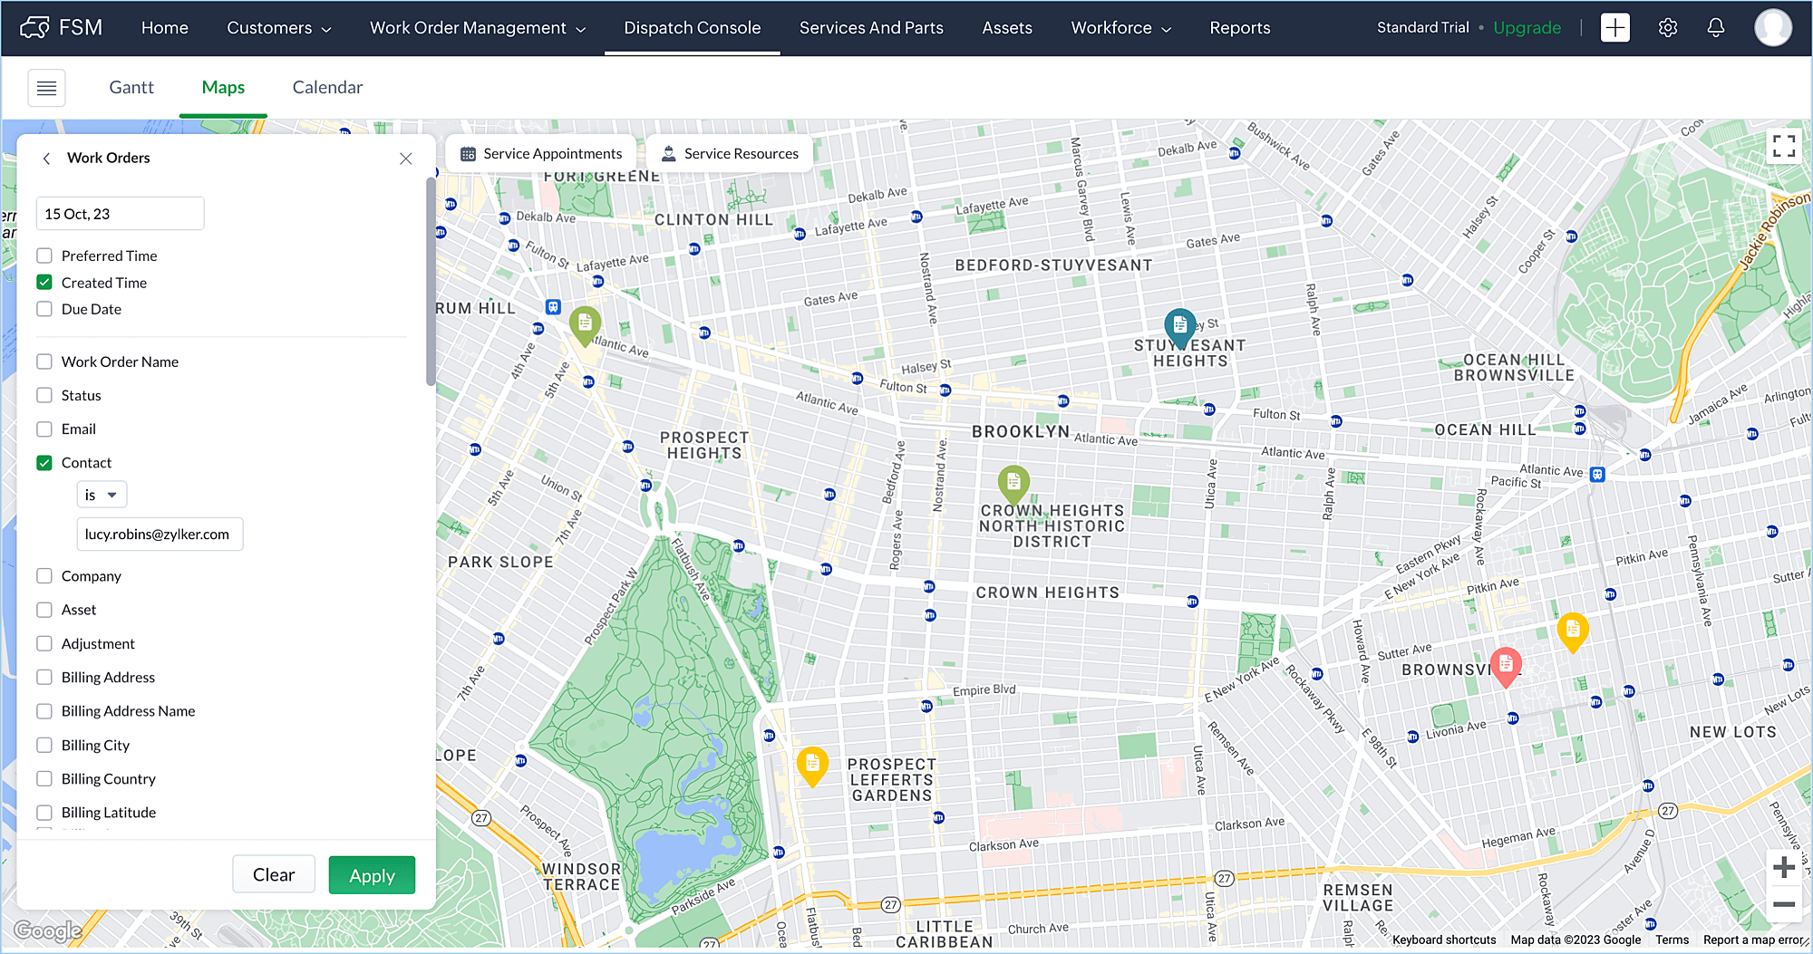Click the FSM van logo icon
The width and height of the screenshot is (1813, 954).
coord(34,27)
